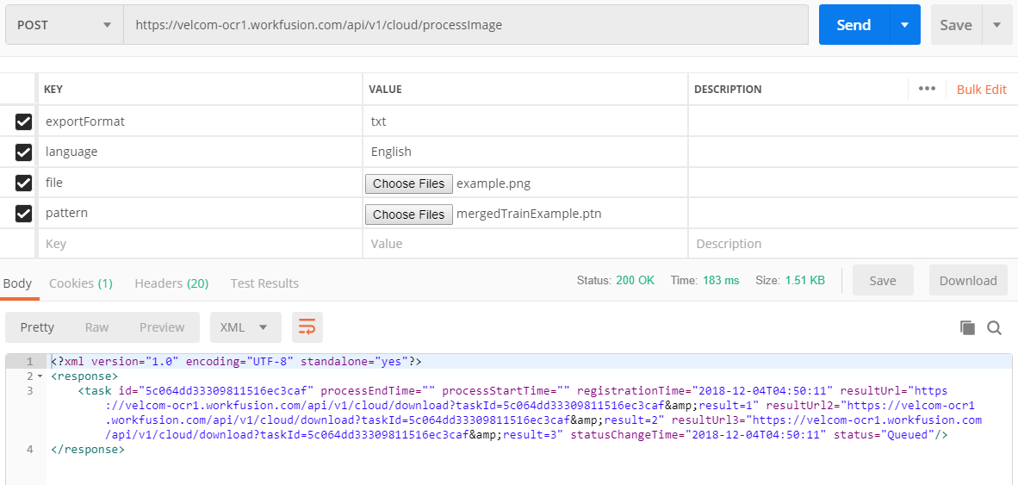Open the response Body tab

[x=17, y=283]
